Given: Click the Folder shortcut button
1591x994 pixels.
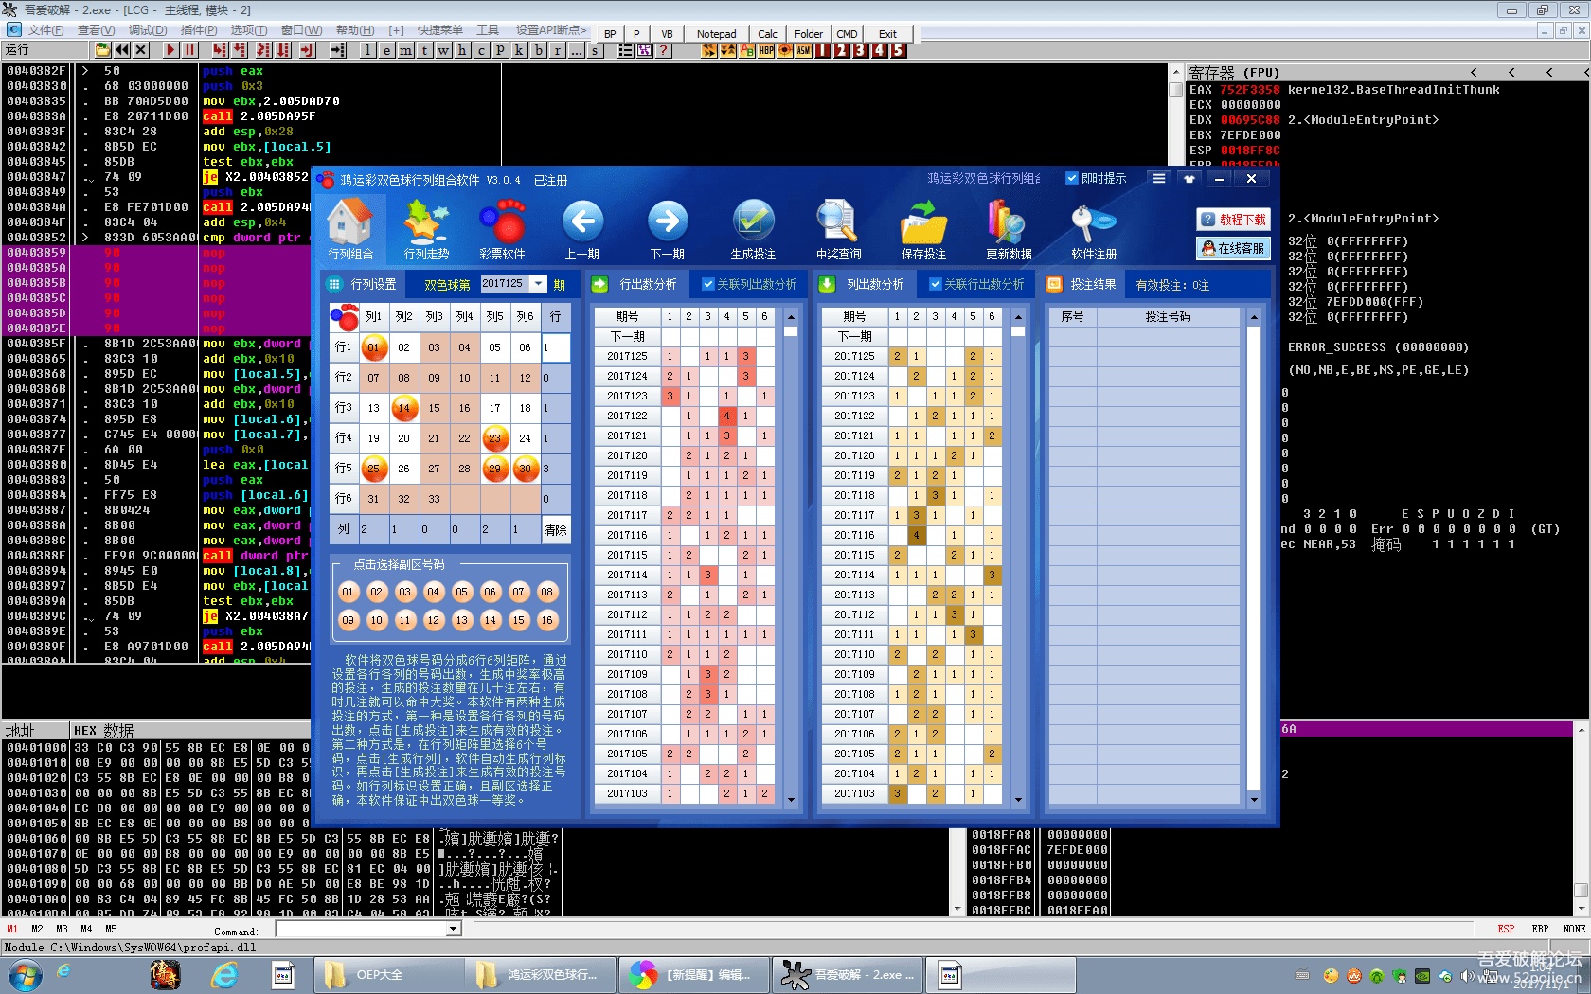Looking at the screenshot, I should 808,34.
